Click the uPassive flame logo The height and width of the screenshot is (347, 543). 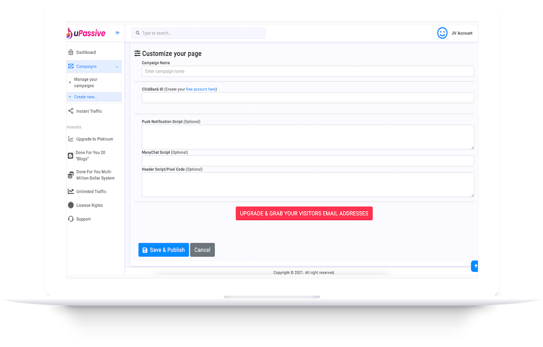70,33
